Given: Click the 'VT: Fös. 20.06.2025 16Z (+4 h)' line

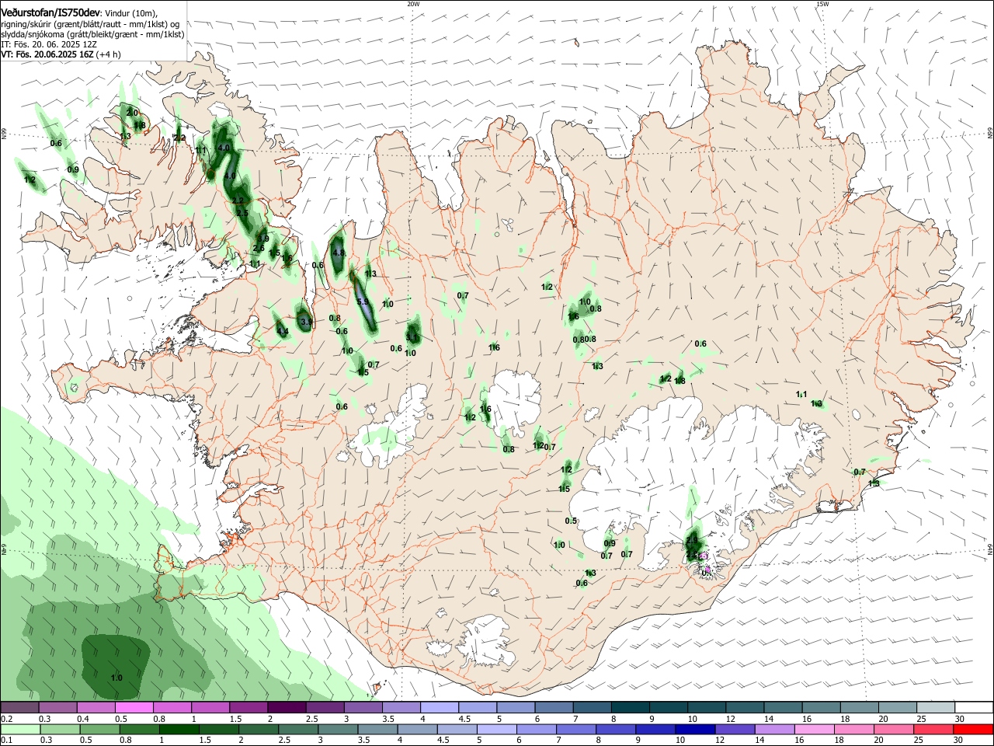Looking at the screenshot, I should point(61,54).
